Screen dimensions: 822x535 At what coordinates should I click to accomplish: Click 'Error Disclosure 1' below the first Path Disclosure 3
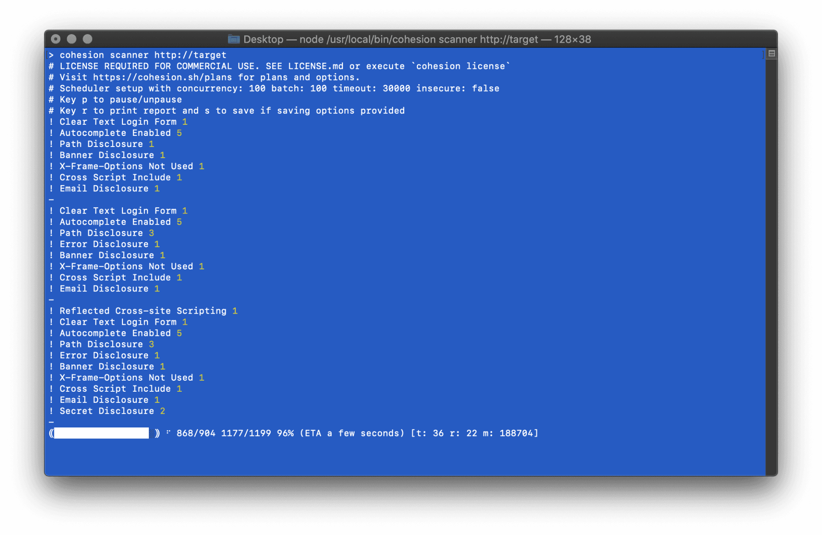[104, 244]
